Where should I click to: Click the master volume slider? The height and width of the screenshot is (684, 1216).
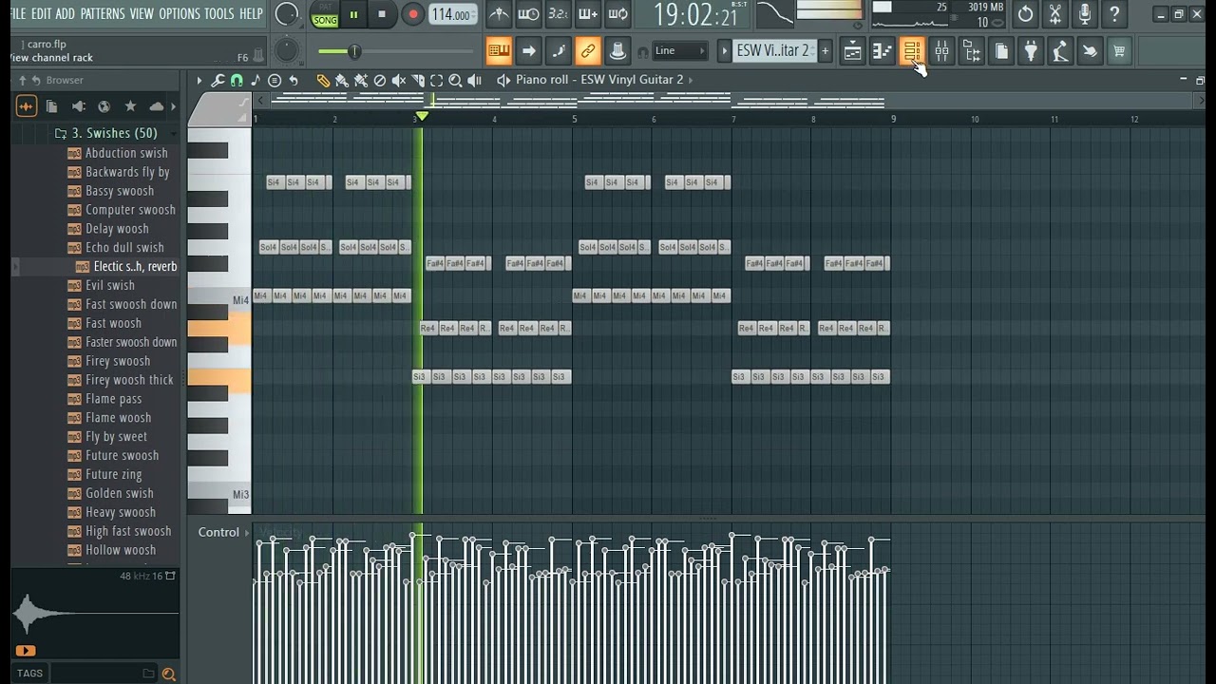(396, 51)
